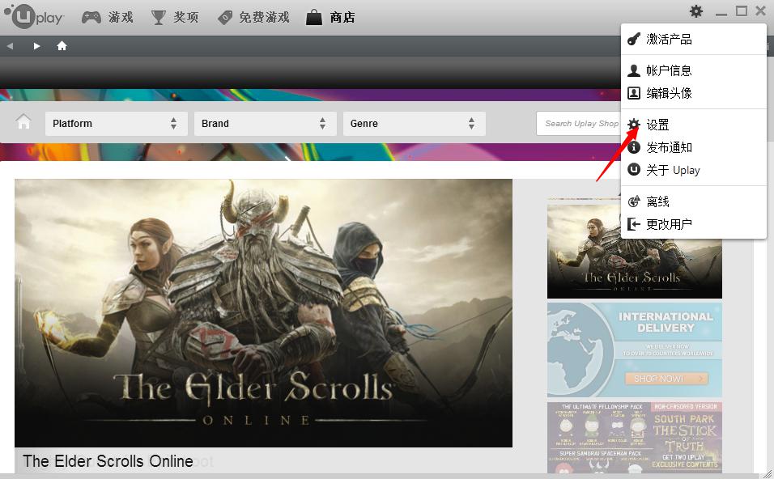Expand the Brand dropdown
Screen dimensions: 774x479
pyautogui.click(x=265, y=123)
